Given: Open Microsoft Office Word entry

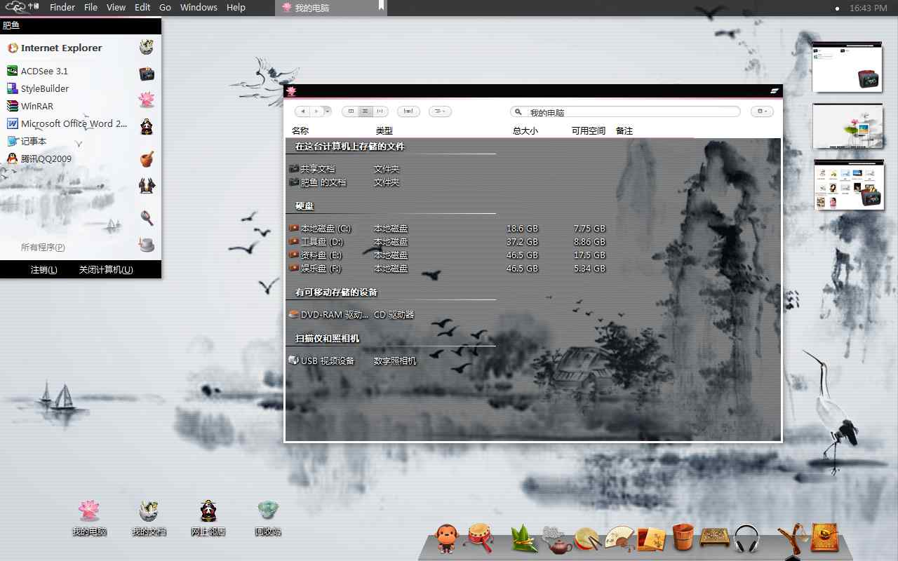Looking at the screenshot, I should click(67, 123).
